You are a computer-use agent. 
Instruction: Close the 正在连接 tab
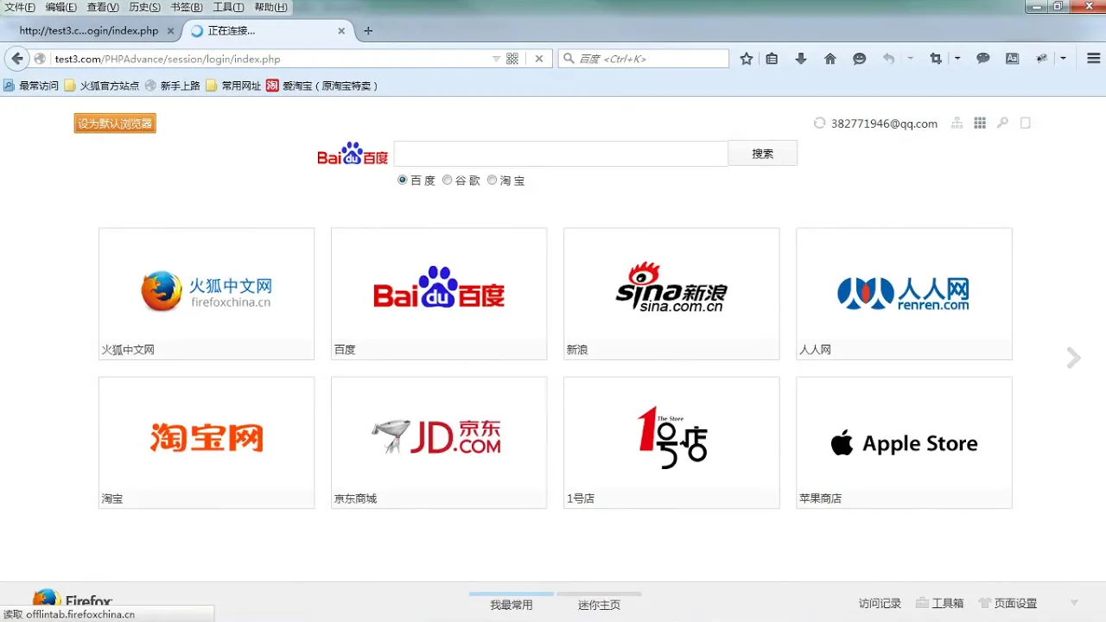pyautogui.click(x=341, y=30)
